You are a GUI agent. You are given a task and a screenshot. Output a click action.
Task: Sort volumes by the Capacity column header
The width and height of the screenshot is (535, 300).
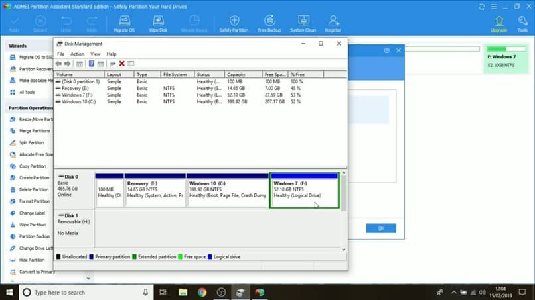coord(237,75)
